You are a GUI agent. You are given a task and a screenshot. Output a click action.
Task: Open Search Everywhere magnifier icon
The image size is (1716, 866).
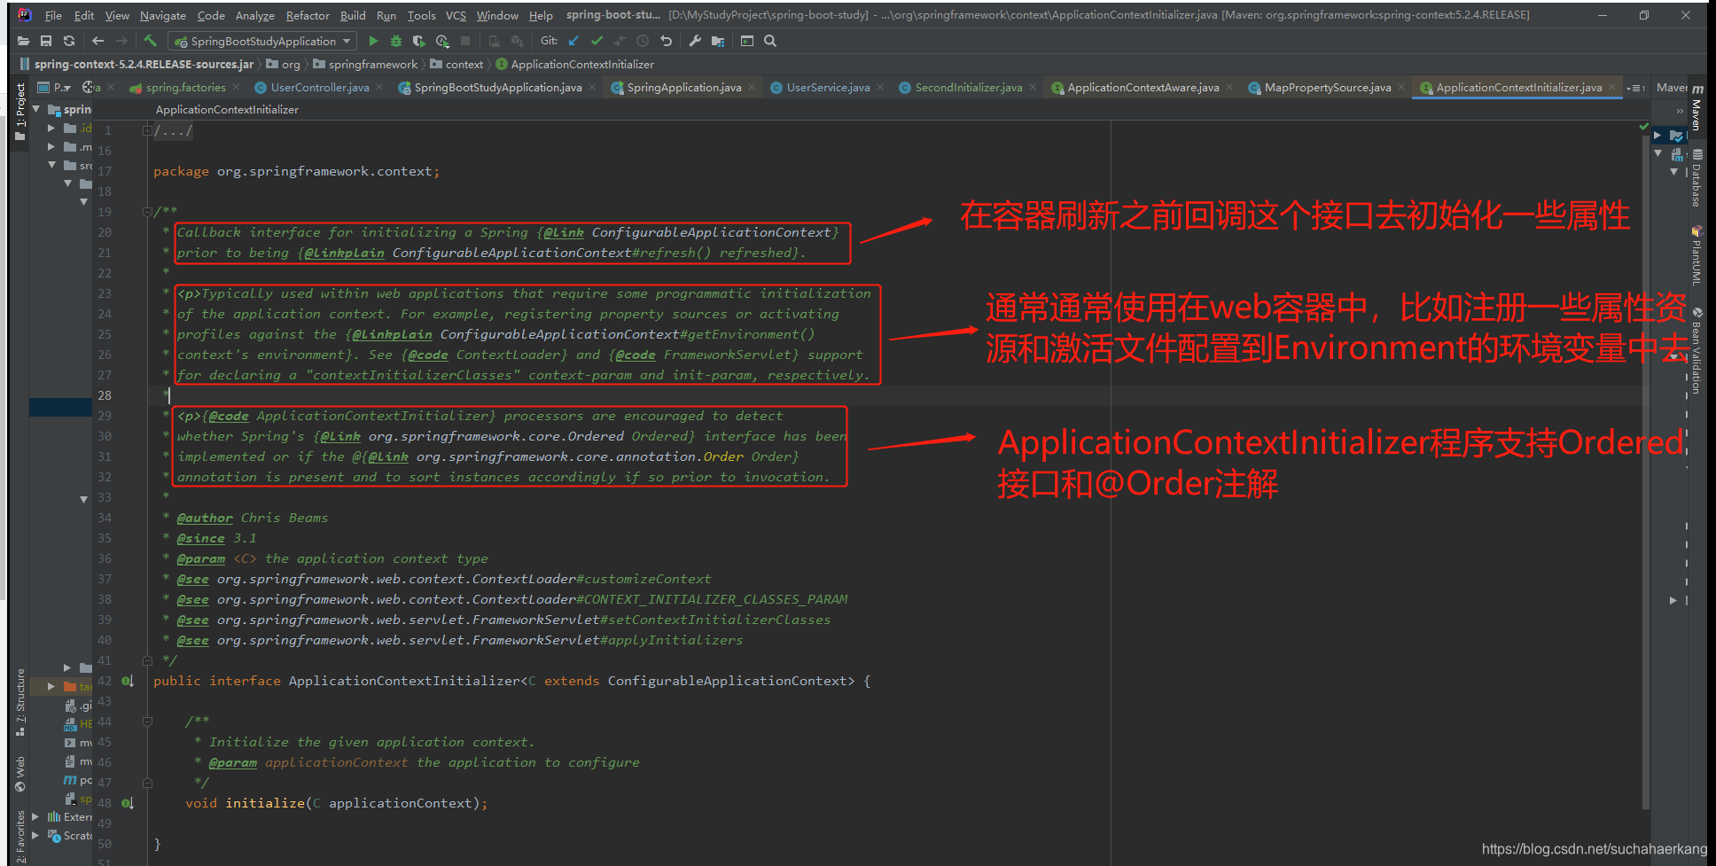click(770, 41)
